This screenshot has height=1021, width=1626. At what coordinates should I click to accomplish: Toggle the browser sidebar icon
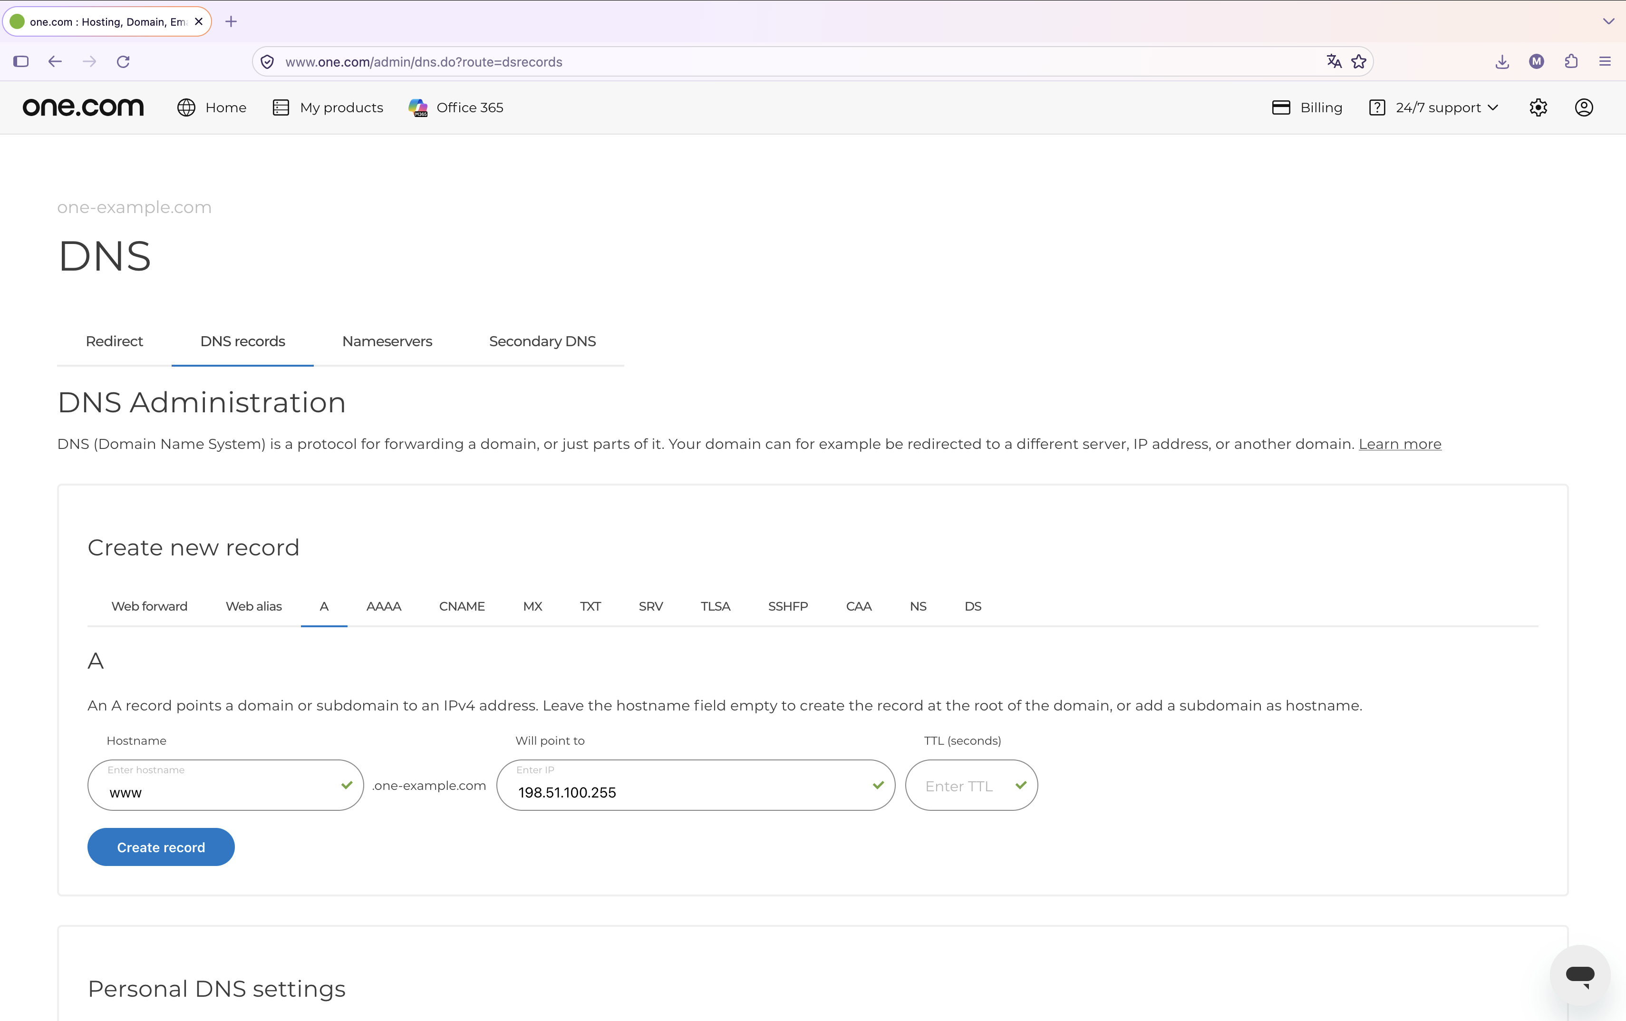click(x=21, y=61)
